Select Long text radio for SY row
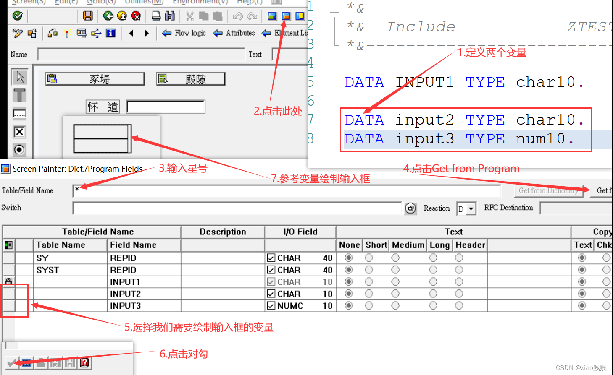Screen dimensions: 613x375 click(433, 258)
